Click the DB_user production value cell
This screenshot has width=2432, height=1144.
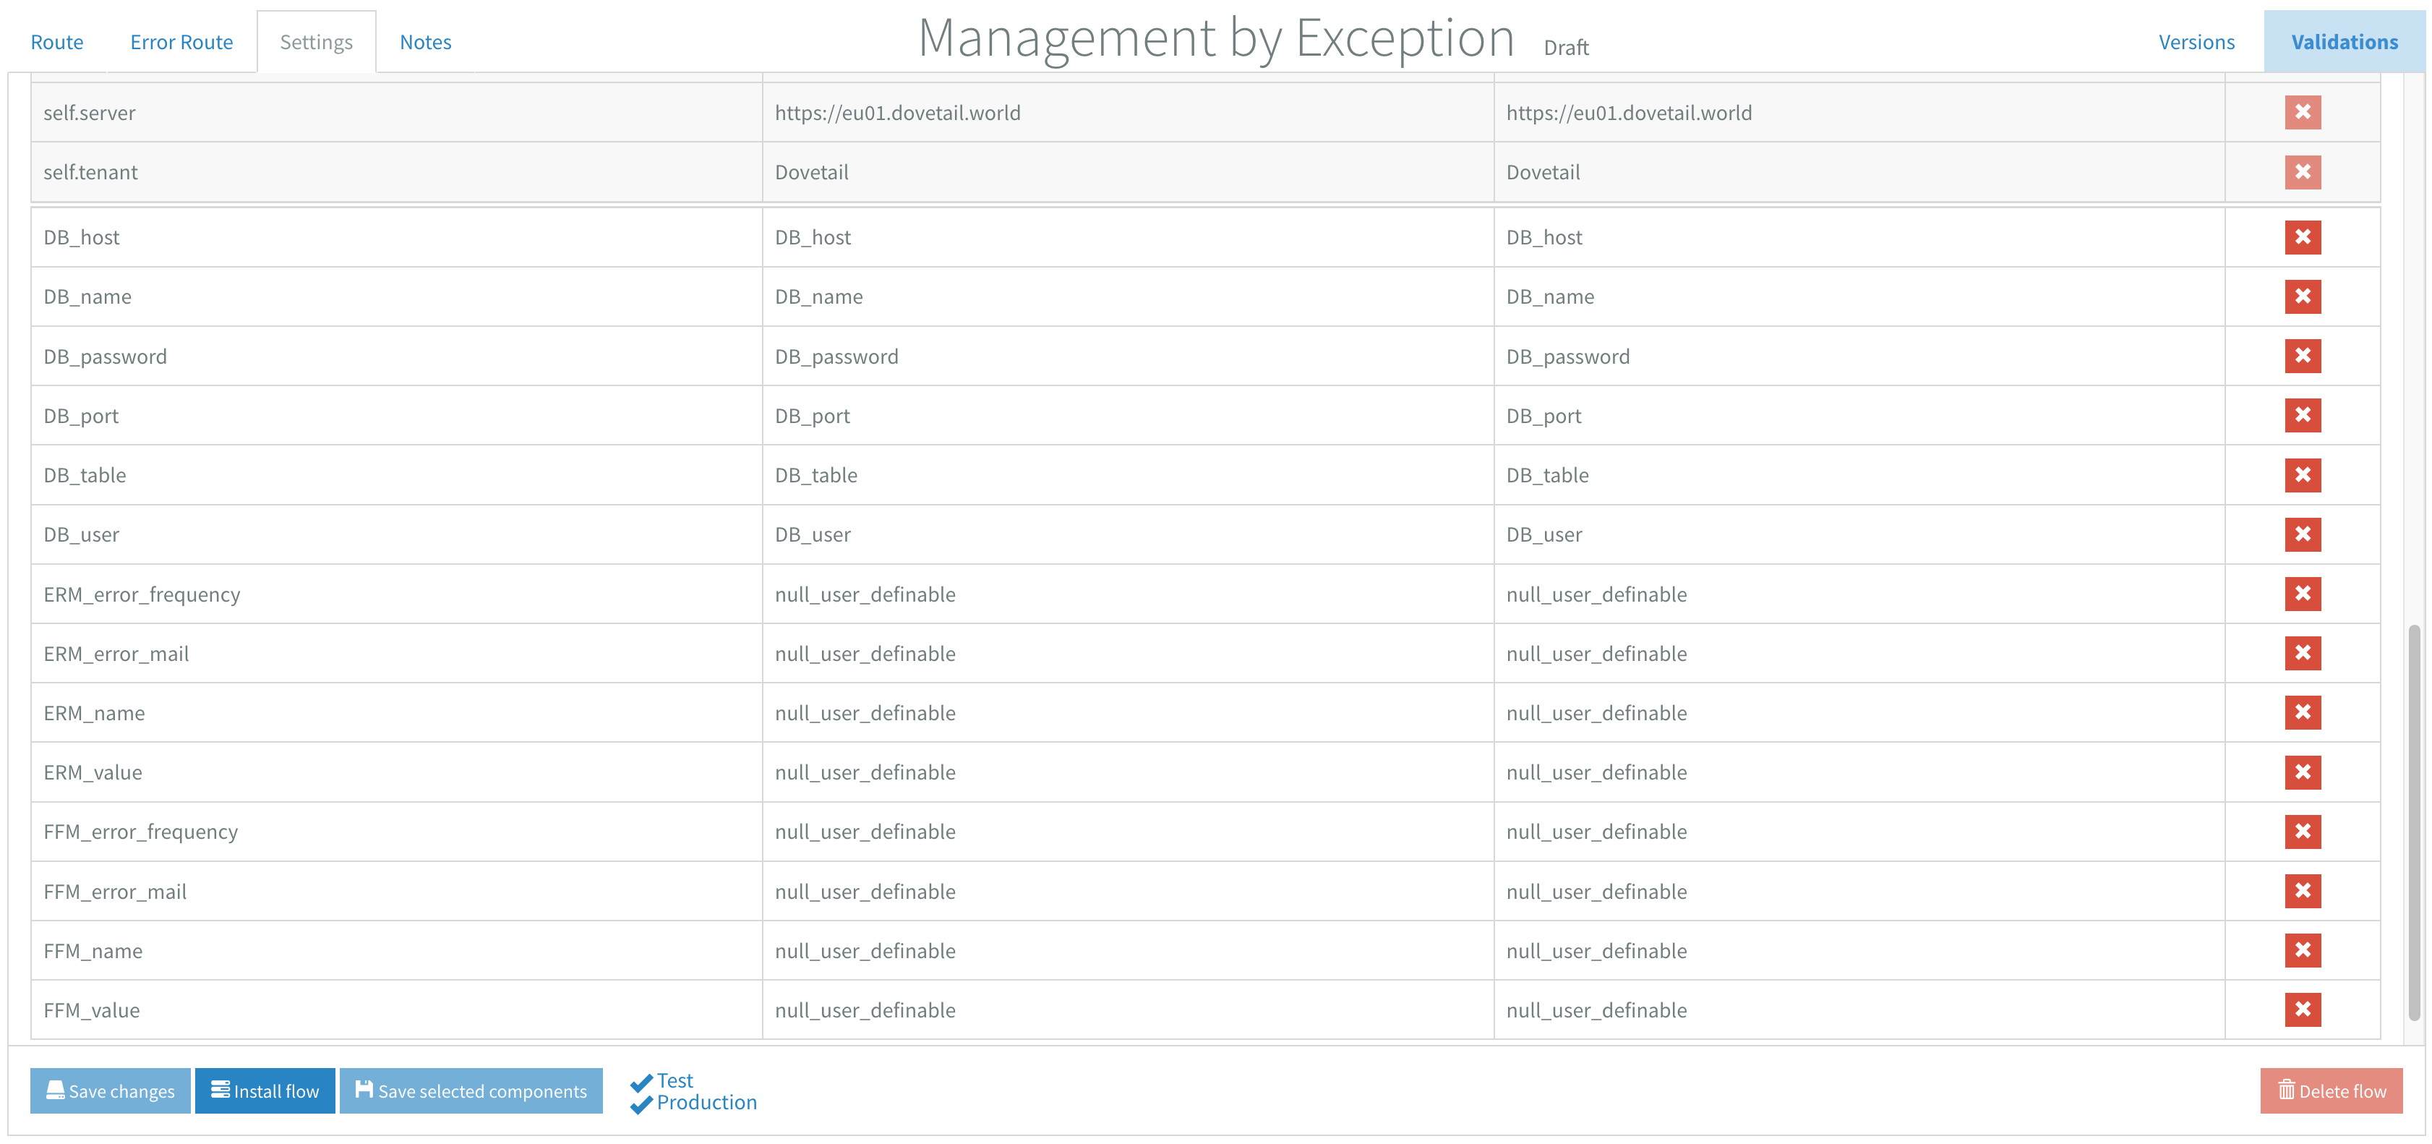pos(1859,534)
